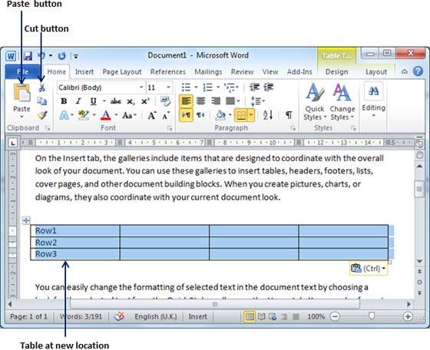Open the References tab
The image size is (430, 350).
(x=168, y=72)
